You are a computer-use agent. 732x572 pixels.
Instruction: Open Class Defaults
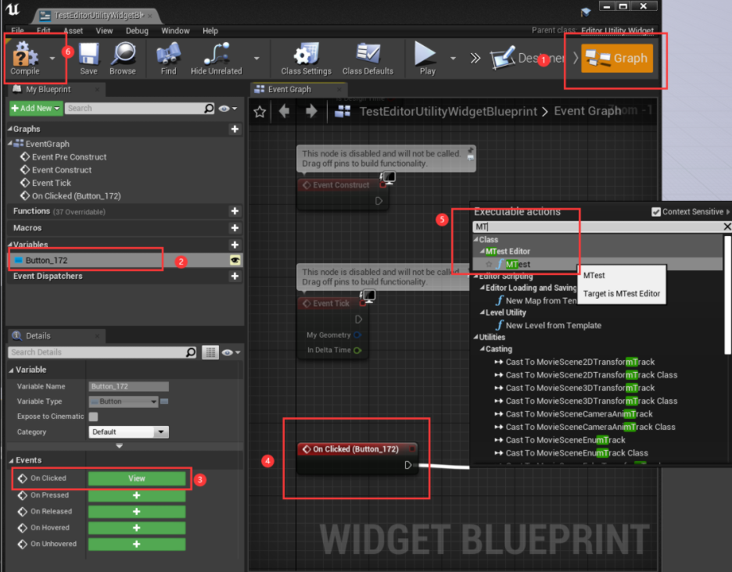click(368, 59)
